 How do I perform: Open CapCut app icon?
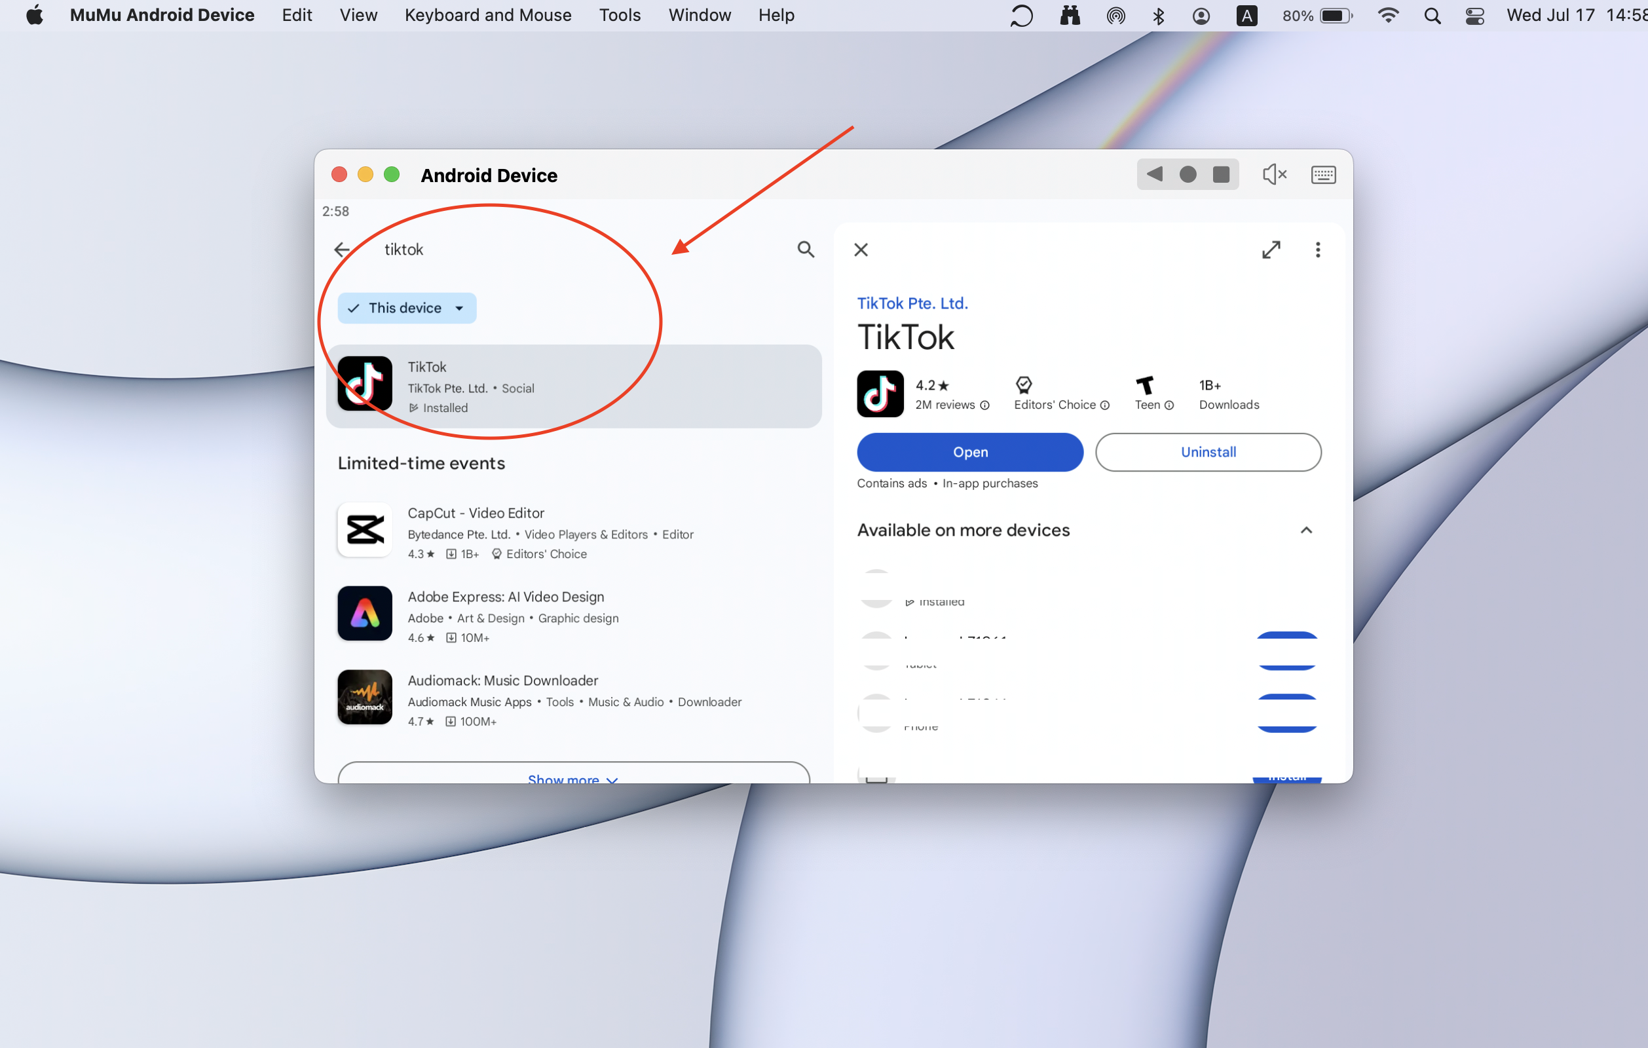(x=365, y=529)
